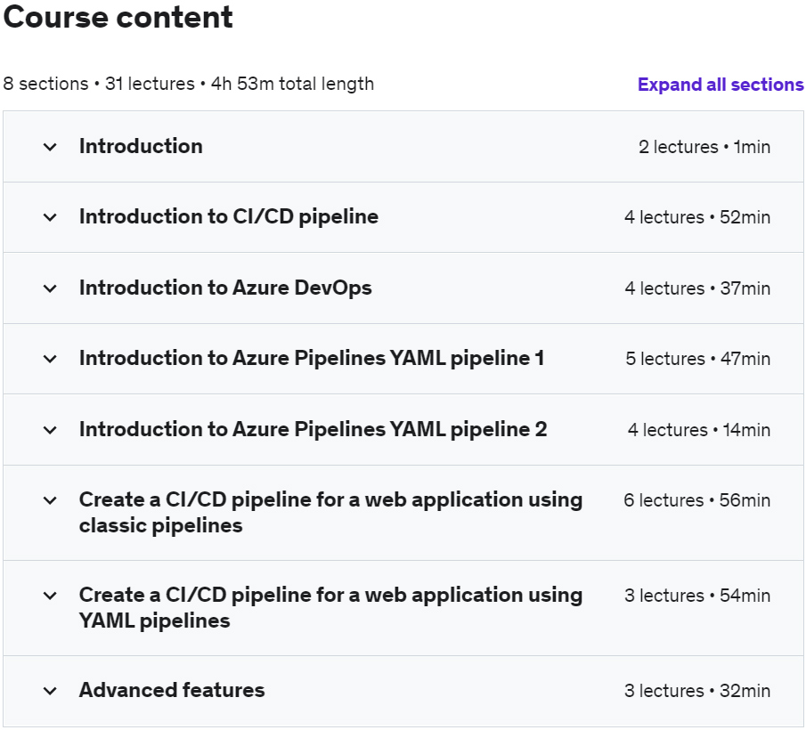Viewport: 806px width, 730px height.
Task: Expand web application YAML pipelines section chevron
Action: pyautogui.click(x=50, y=596)
